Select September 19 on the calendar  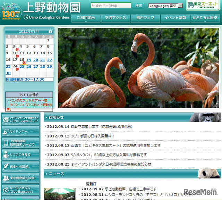(29, 60)
